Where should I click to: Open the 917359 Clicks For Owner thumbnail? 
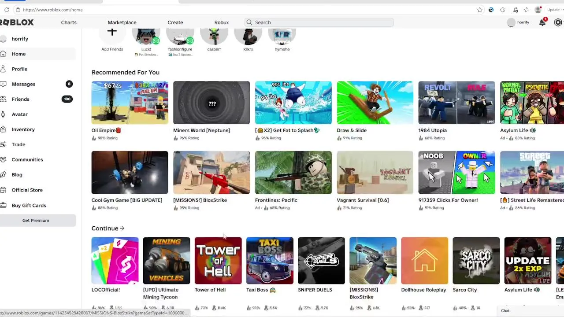pos(456,173)
